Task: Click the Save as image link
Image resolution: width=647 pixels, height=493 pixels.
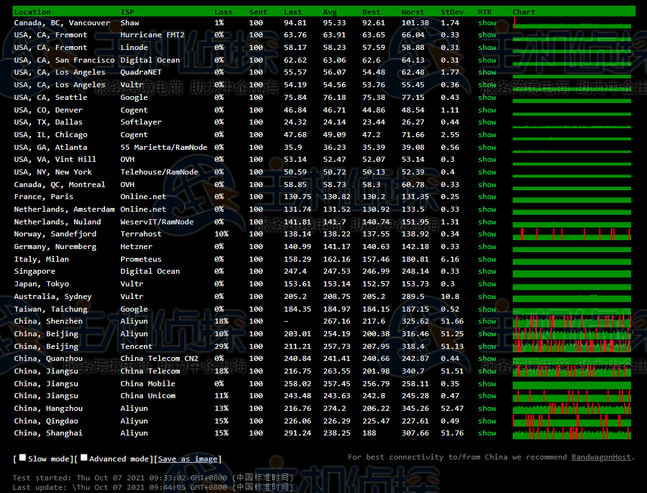Action: (x=187, y=459)
